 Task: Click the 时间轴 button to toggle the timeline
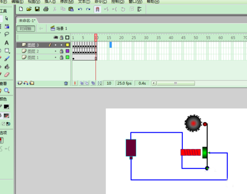coord(26,29)
